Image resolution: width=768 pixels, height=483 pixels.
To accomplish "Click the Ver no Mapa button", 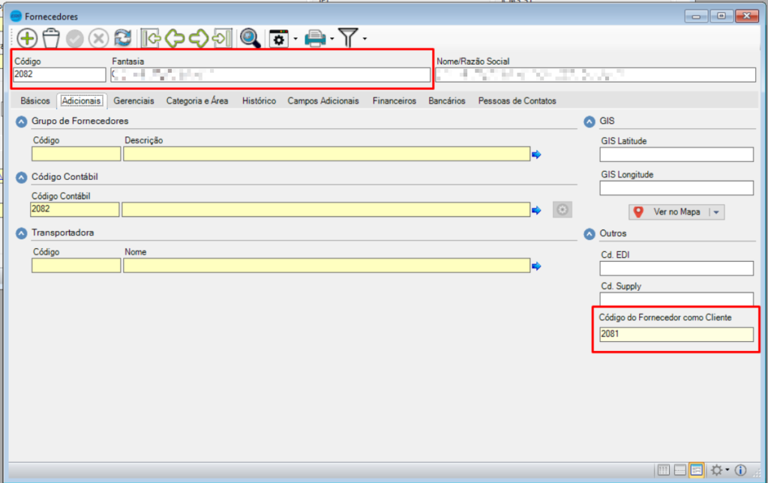I will point(669,212).
